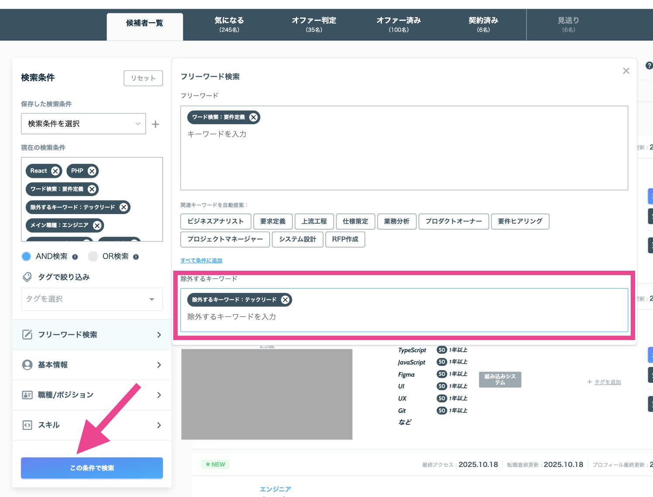This screenshot has width=653, height=497.
Task: Click the JavaScript skill entry
Action: (x=412, y=362)
